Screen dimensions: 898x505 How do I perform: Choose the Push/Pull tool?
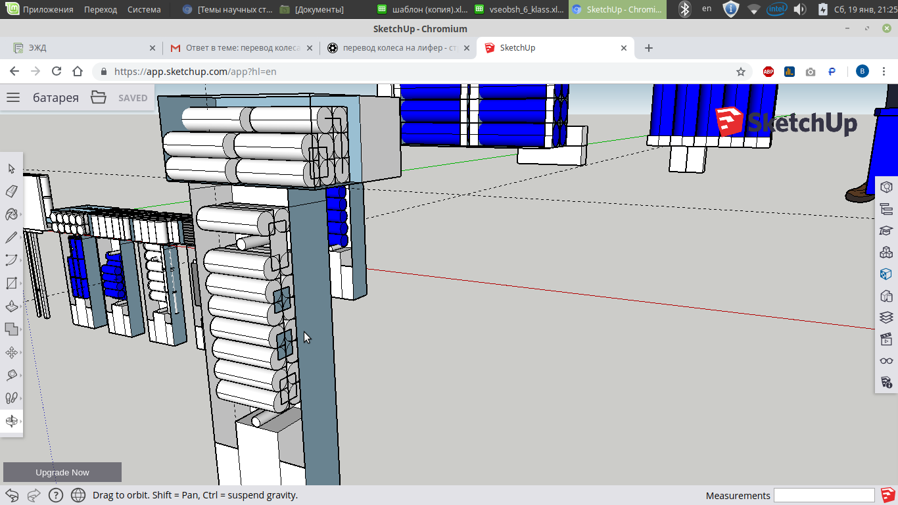[11, 306]
